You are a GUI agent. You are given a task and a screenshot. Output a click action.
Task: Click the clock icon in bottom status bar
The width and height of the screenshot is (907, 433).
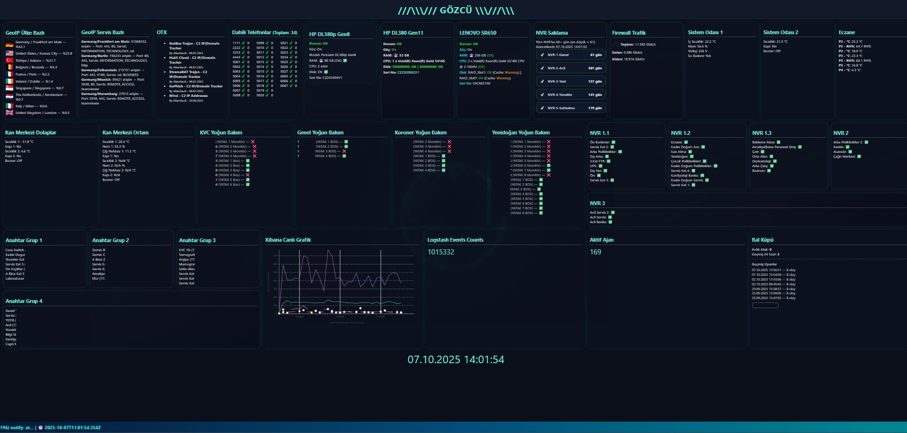coord(40,428)
